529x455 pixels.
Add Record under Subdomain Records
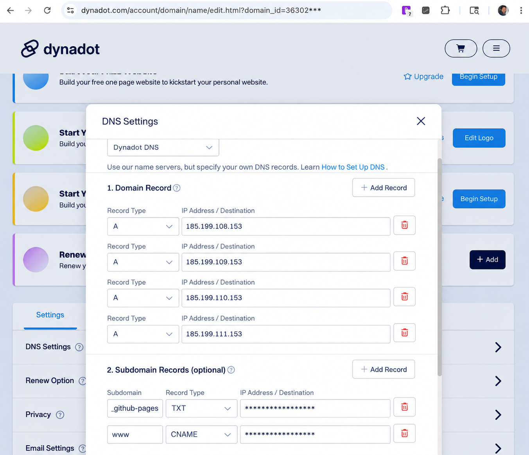coord(384,370)
